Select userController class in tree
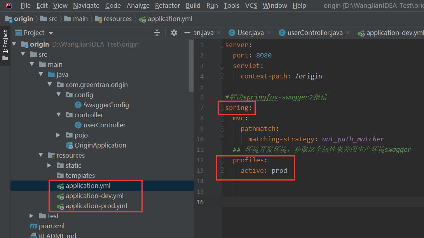424x238 pixels. pyautogui.click(x=105, y=125)
